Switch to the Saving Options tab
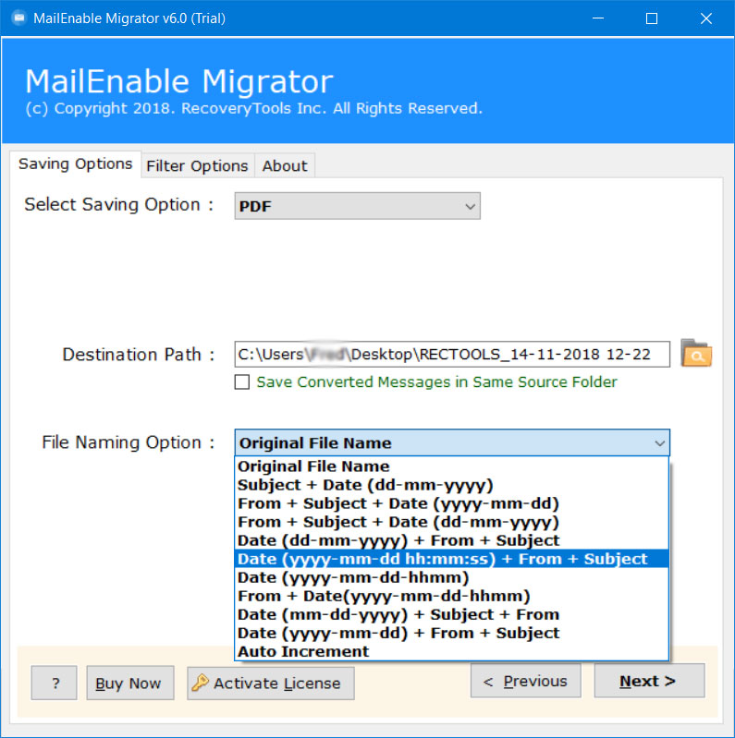Screen dimensions: 735x738 point(76,163)
